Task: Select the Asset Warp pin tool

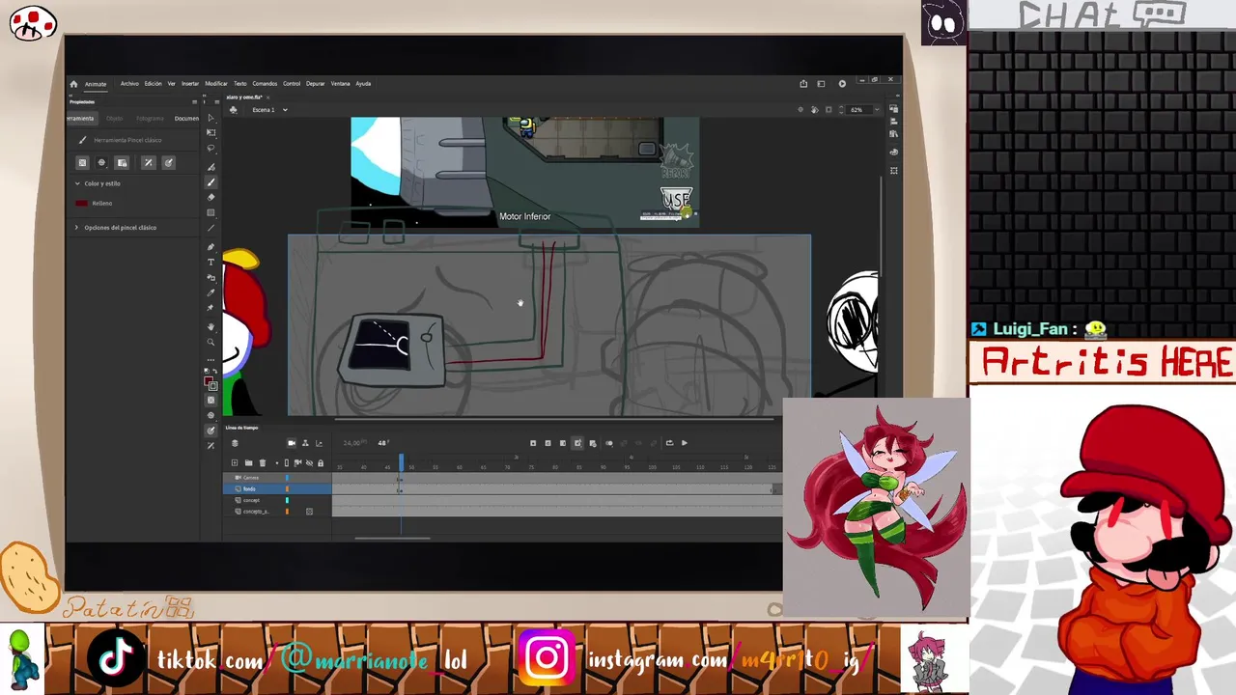Action: pos(211,308)
